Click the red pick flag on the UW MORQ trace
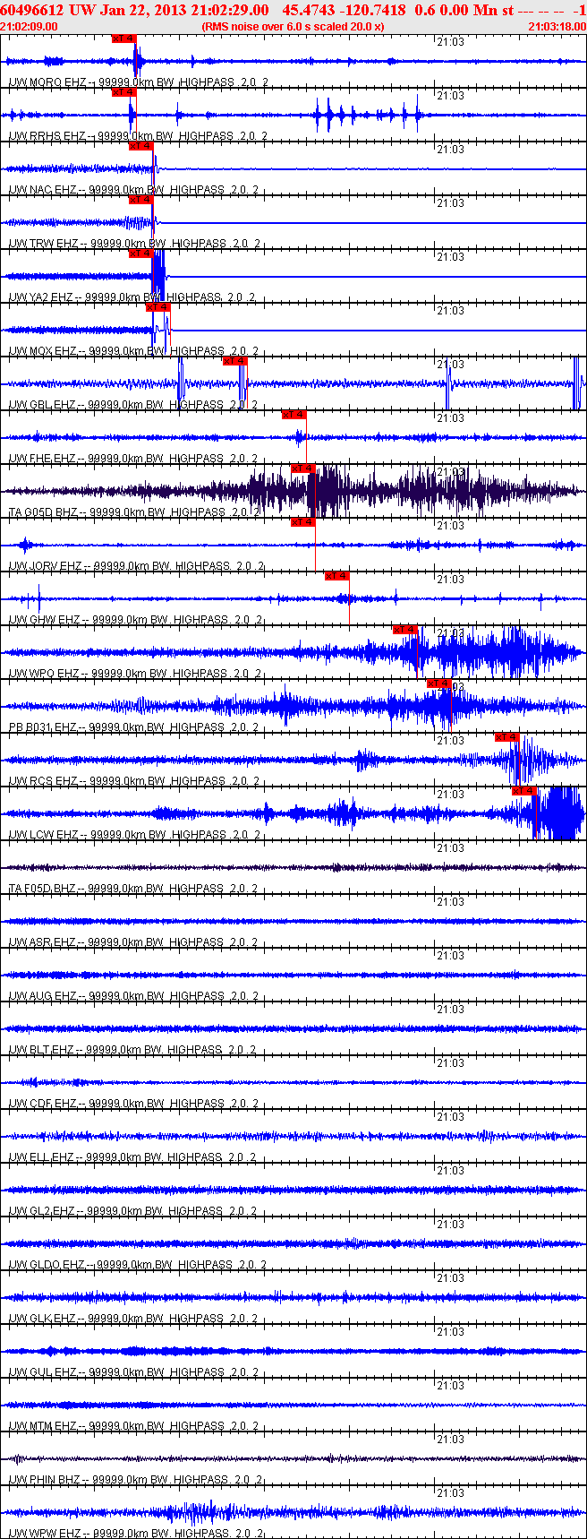This screenshot has height=1539, width=587. 123,39
